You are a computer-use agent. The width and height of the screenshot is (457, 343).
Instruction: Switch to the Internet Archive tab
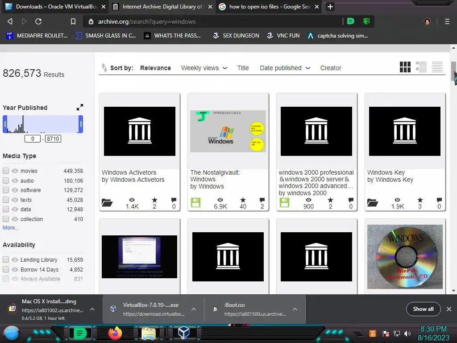pos(162,7)
